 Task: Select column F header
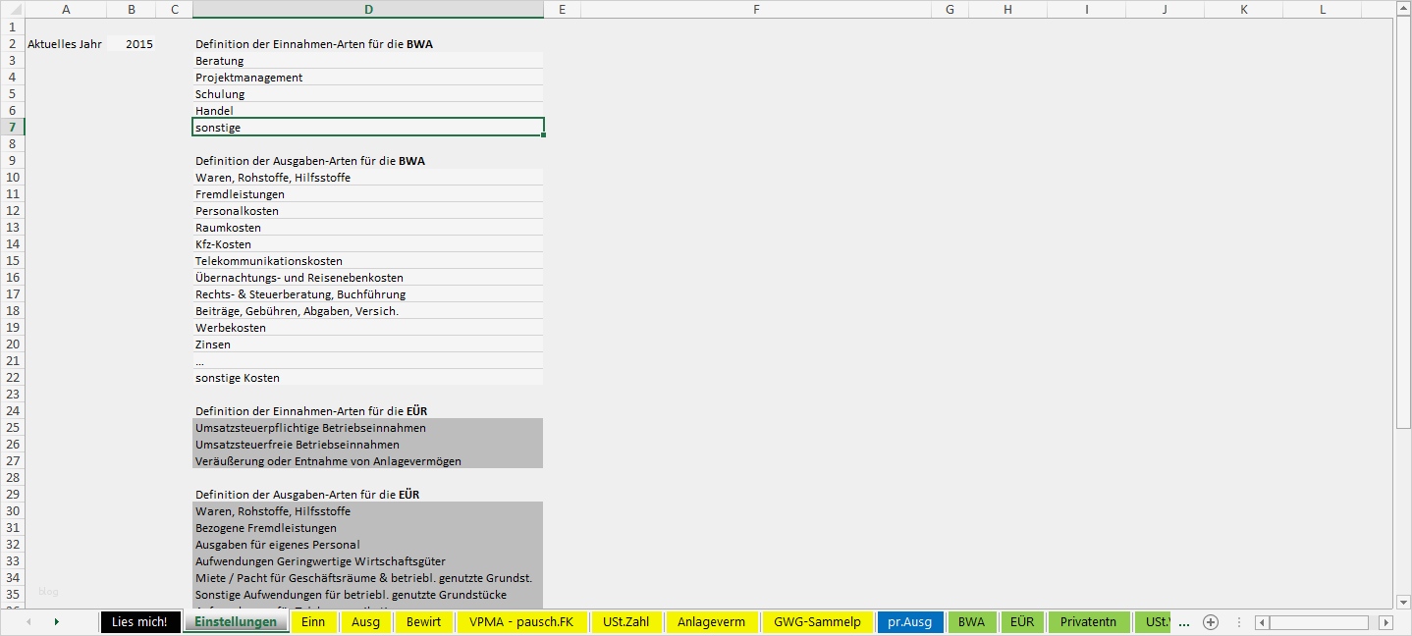click(756, 9)
